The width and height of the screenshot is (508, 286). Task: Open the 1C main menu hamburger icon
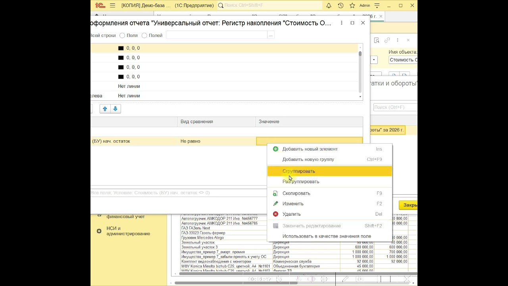click(x=113, y=6)
